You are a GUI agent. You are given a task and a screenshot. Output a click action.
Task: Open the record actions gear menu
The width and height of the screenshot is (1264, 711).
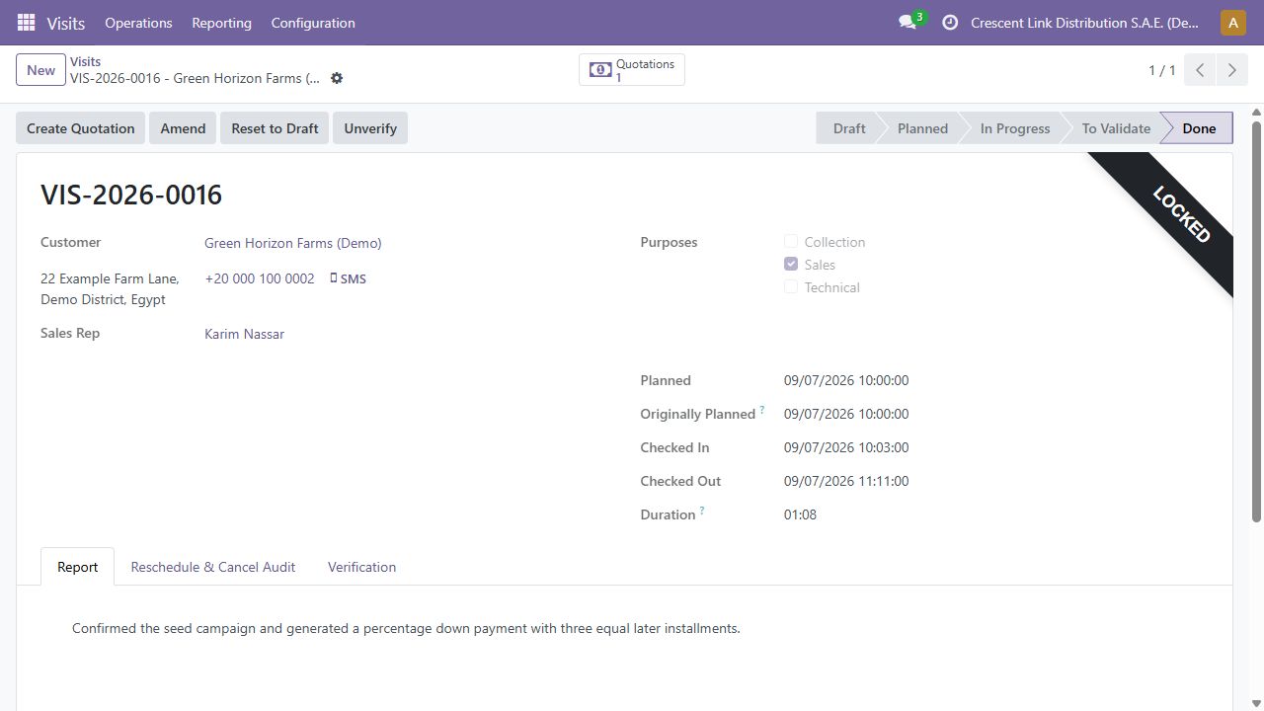coord(337,78)
